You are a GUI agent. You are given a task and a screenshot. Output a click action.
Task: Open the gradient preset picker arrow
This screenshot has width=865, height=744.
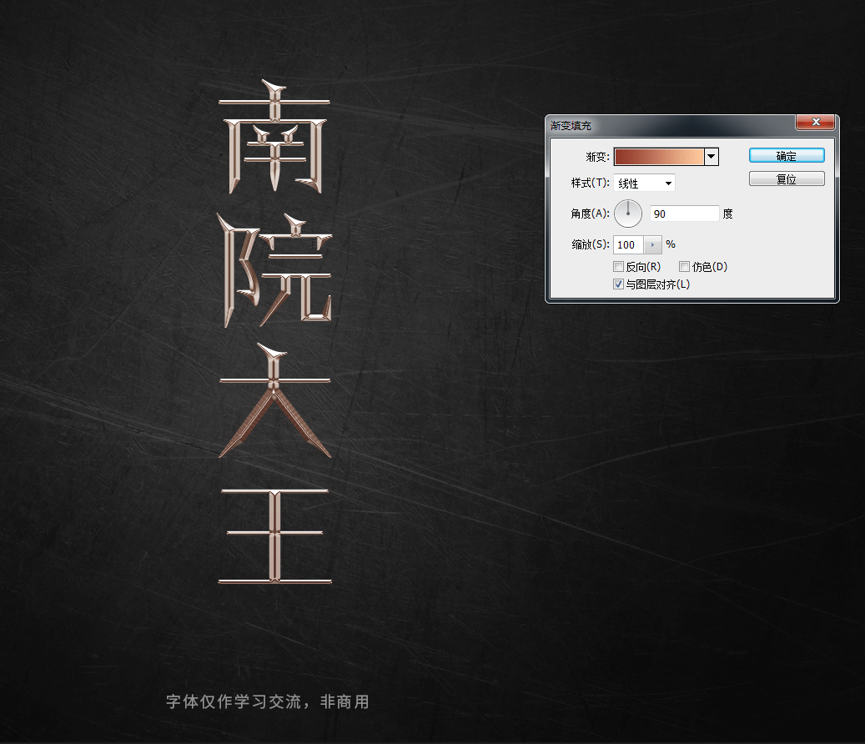[x=711, y=156]
